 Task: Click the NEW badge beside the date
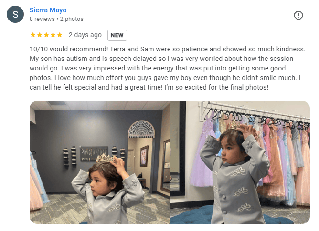coord(117,35)
